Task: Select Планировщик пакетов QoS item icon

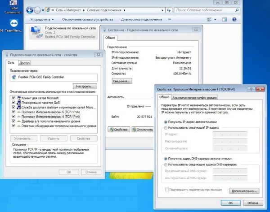Action: pos(19,102)
